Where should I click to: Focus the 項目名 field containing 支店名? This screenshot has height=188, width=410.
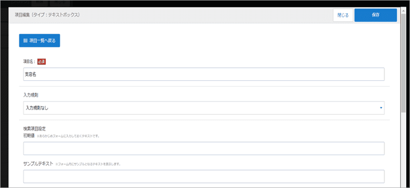(x=204, y=74)
